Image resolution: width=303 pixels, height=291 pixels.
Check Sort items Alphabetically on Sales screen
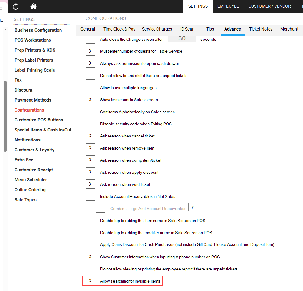tap(90, 112)
